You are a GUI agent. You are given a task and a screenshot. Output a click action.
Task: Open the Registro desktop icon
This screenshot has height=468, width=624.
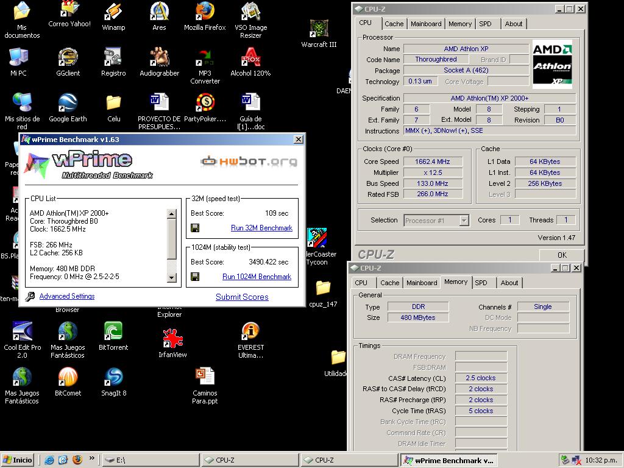click(113, 62)
